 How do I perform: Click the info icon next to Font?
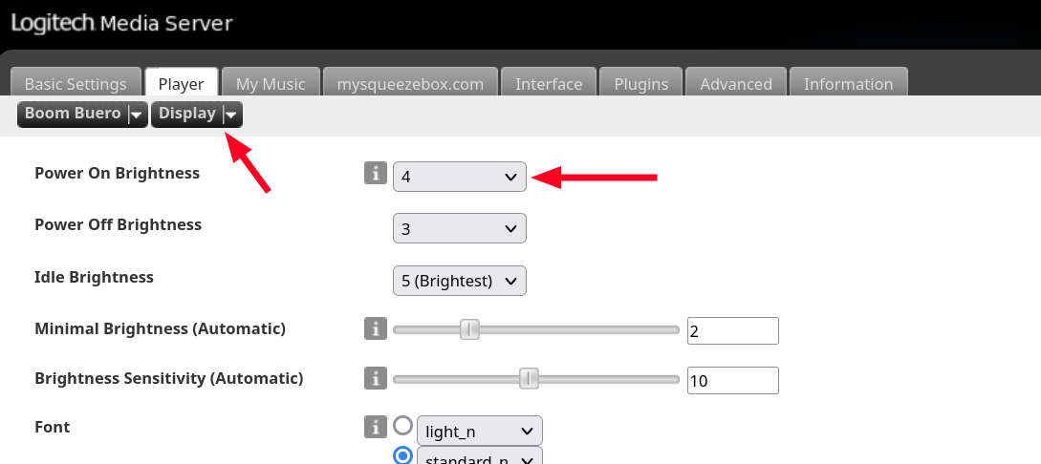click(x=376, y=427)
